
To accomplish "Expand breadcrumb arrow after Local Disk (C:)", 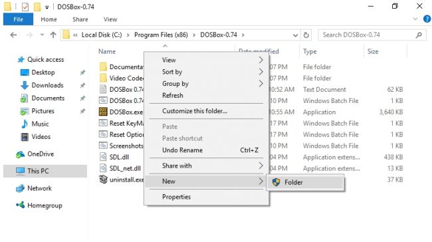I will click(x=128, y=35).
